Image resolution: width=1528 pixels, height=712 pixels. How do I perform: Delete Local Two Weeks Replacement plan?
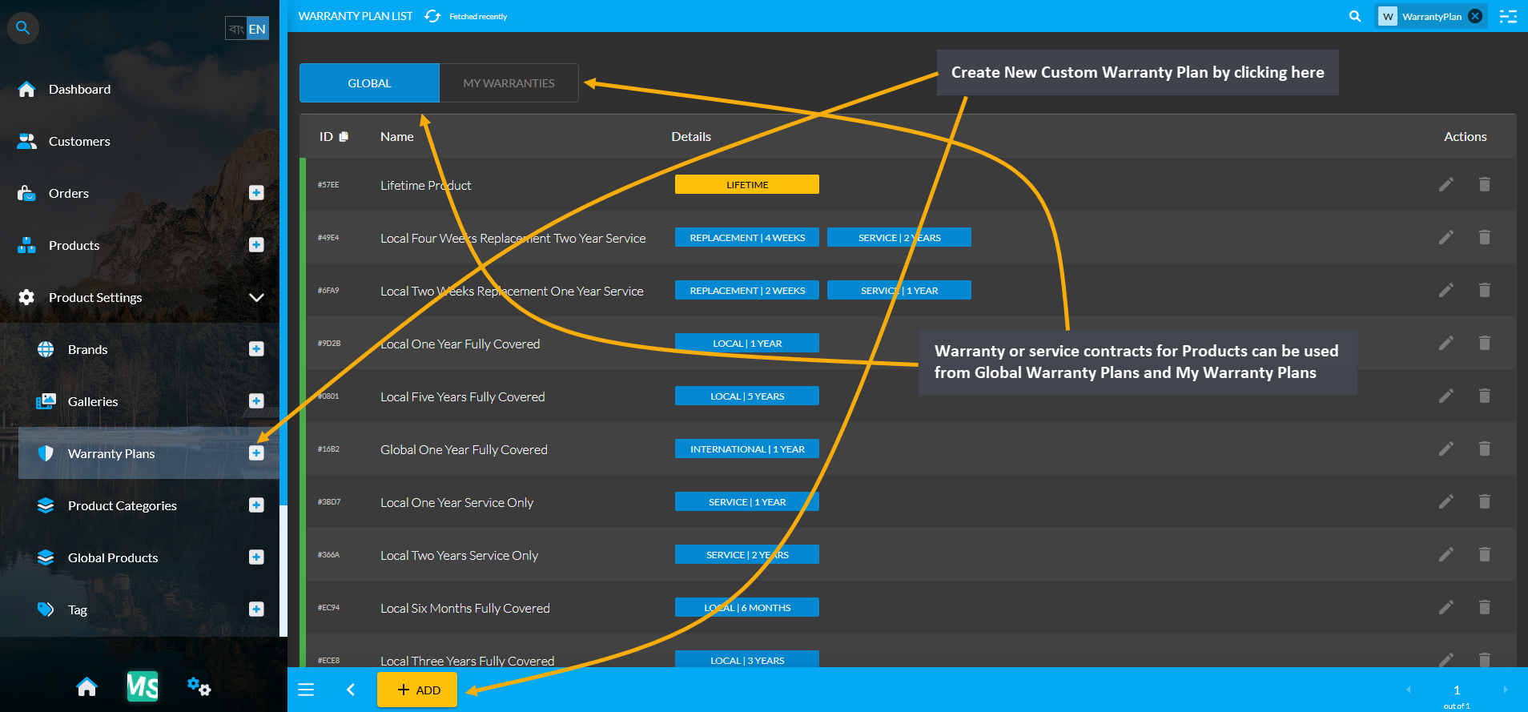pyautogui.click(x=1484, y=290)
